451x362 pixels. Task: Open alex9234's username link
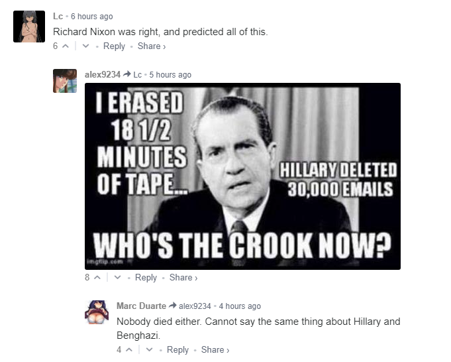pos(103,75)
